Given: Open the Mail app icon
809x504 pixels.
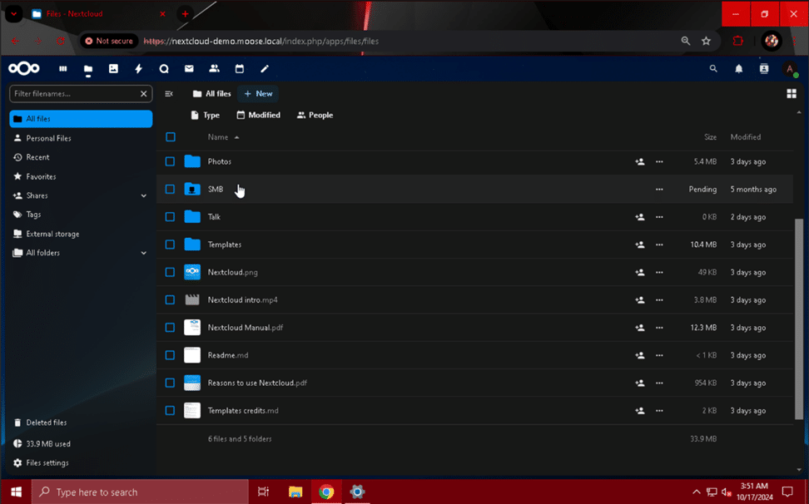Looking at the screenshot, I should coord(190,68).
